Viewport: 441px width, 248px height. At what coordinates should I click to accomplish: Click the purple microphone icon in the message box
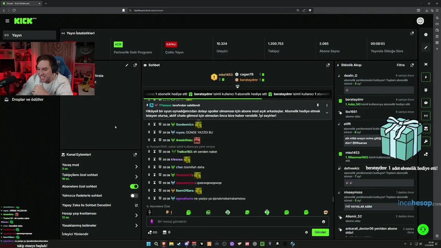tap(152, 221)
